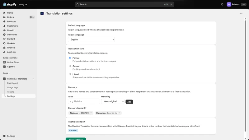The height and width of the screenshot is (140, 249).
Task: Open the Handling dropdown
Action: pos(113,101)
